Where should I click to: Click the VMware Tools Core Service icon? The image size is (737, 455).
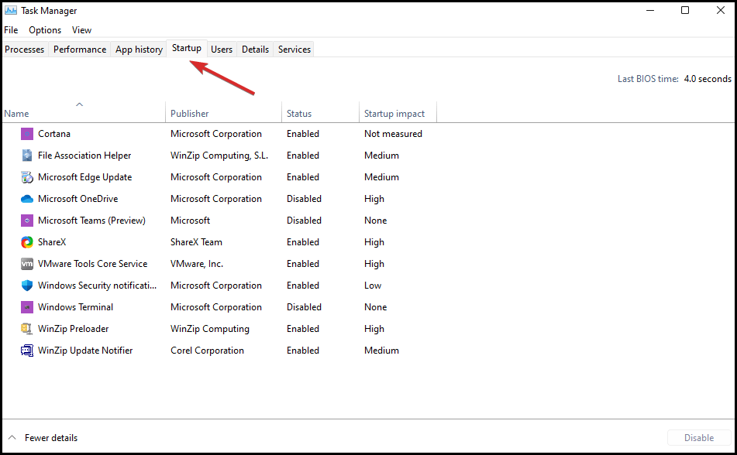point(27,264)
